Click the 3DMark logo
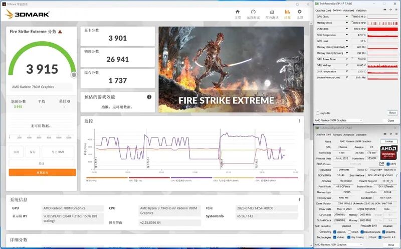 point(27,14)
